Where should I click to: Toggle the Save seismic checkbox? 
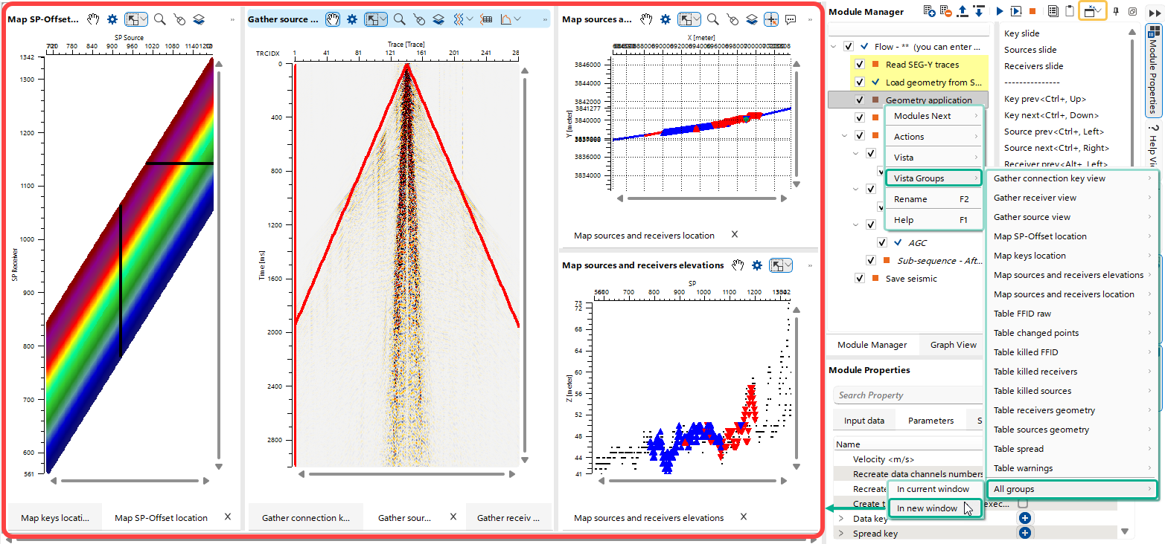860,279
